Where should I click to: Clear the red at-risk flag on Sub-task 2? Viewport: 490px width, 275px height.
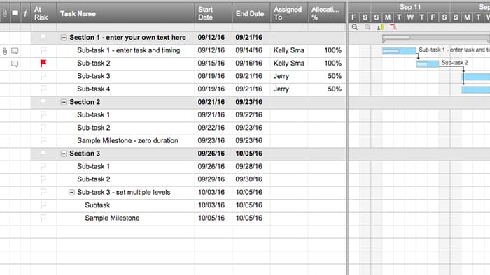point(43,64)
